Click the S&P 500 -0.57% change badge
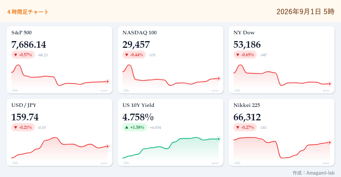 [x=23, y=55]
